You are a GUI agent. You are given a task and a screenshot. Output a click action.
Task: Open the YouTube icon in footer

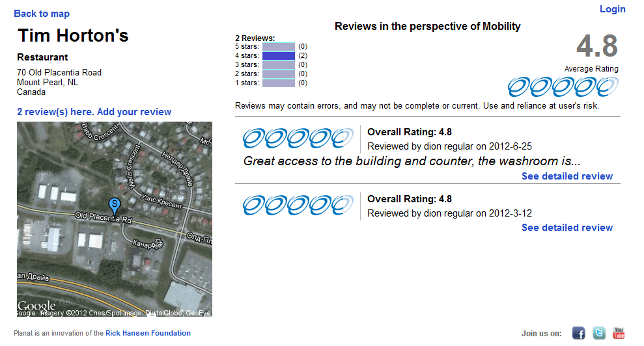pyautogui.click(x=618, y=333)
